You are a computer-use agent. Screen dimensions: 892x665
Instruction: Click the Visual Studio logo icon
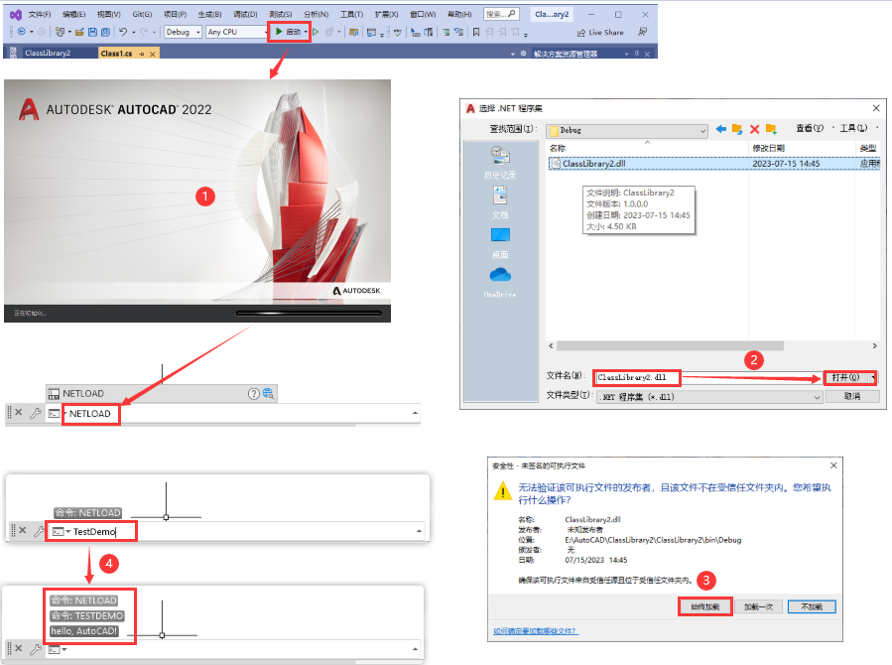coord(16,14)
